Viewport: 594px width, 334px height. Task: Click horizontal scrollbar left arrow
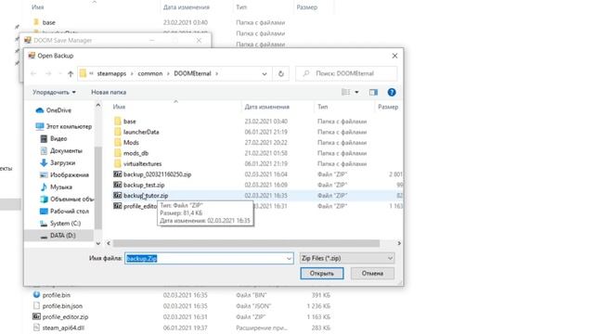tap(109, 243)
